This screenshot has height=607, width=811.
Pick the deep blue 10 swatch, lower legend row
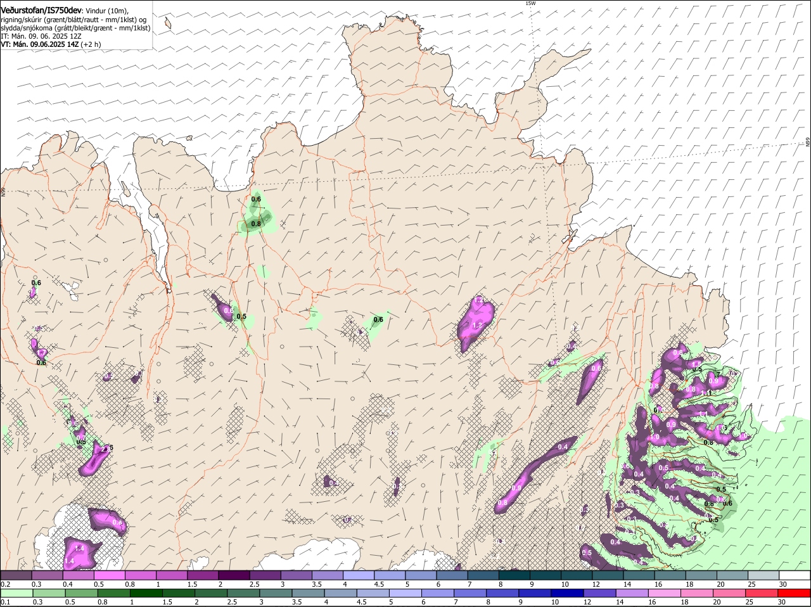tap(567, 594)
